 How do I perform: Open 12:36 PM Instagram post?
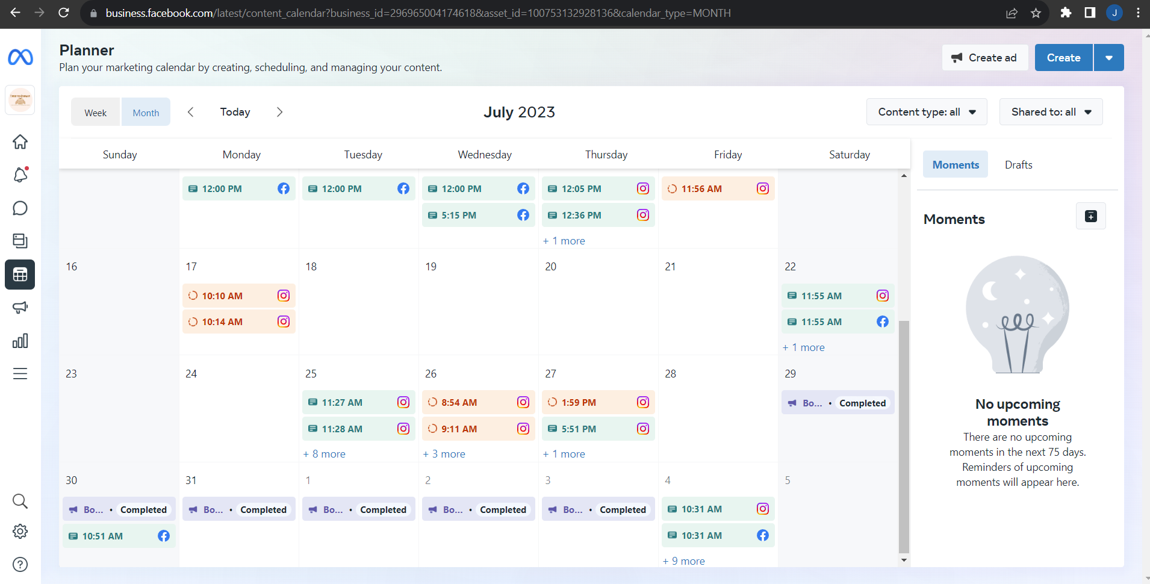pyautogui.click(x=598, y=215)
